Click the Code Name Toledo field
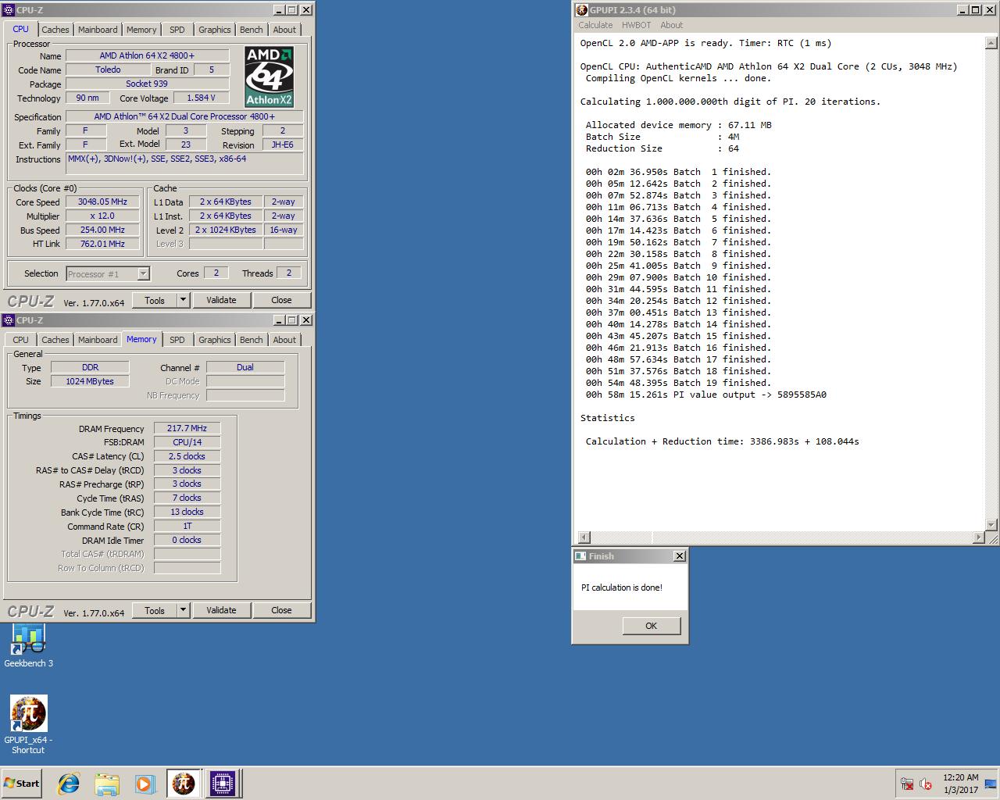This screenshot has height=800, width=1000. (x=108, y=70)
